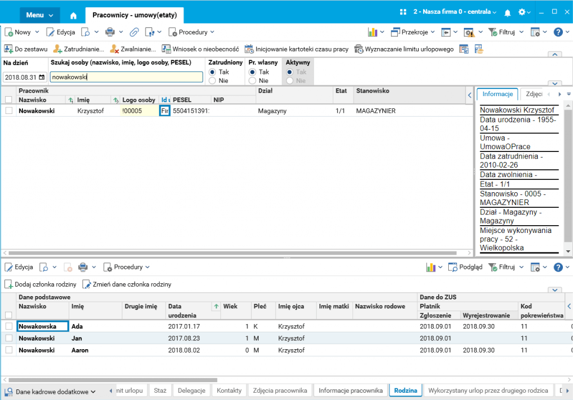Click the person search input field

pyautogui.click(x=126, y=78)
